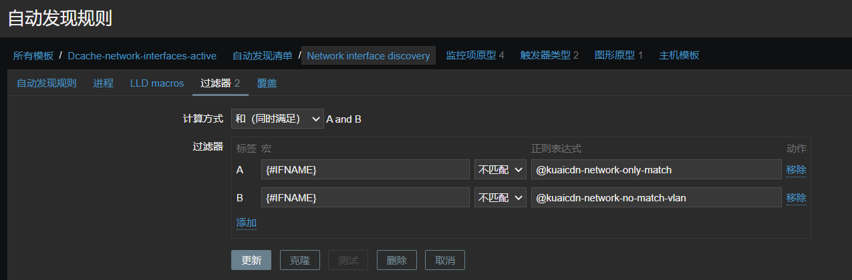Viewport: 852px width, 280px height.
Task: Open the 不匹配 operator dropdown for filter B
Action: coord(501,197)
